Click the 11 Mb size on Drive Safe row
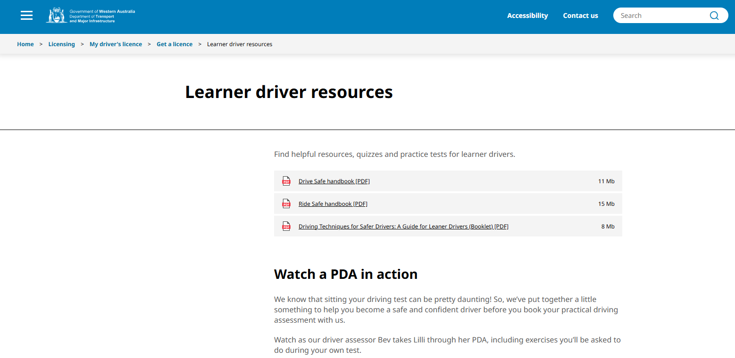The width and height of the screenshot is (735, 358). 606,181
